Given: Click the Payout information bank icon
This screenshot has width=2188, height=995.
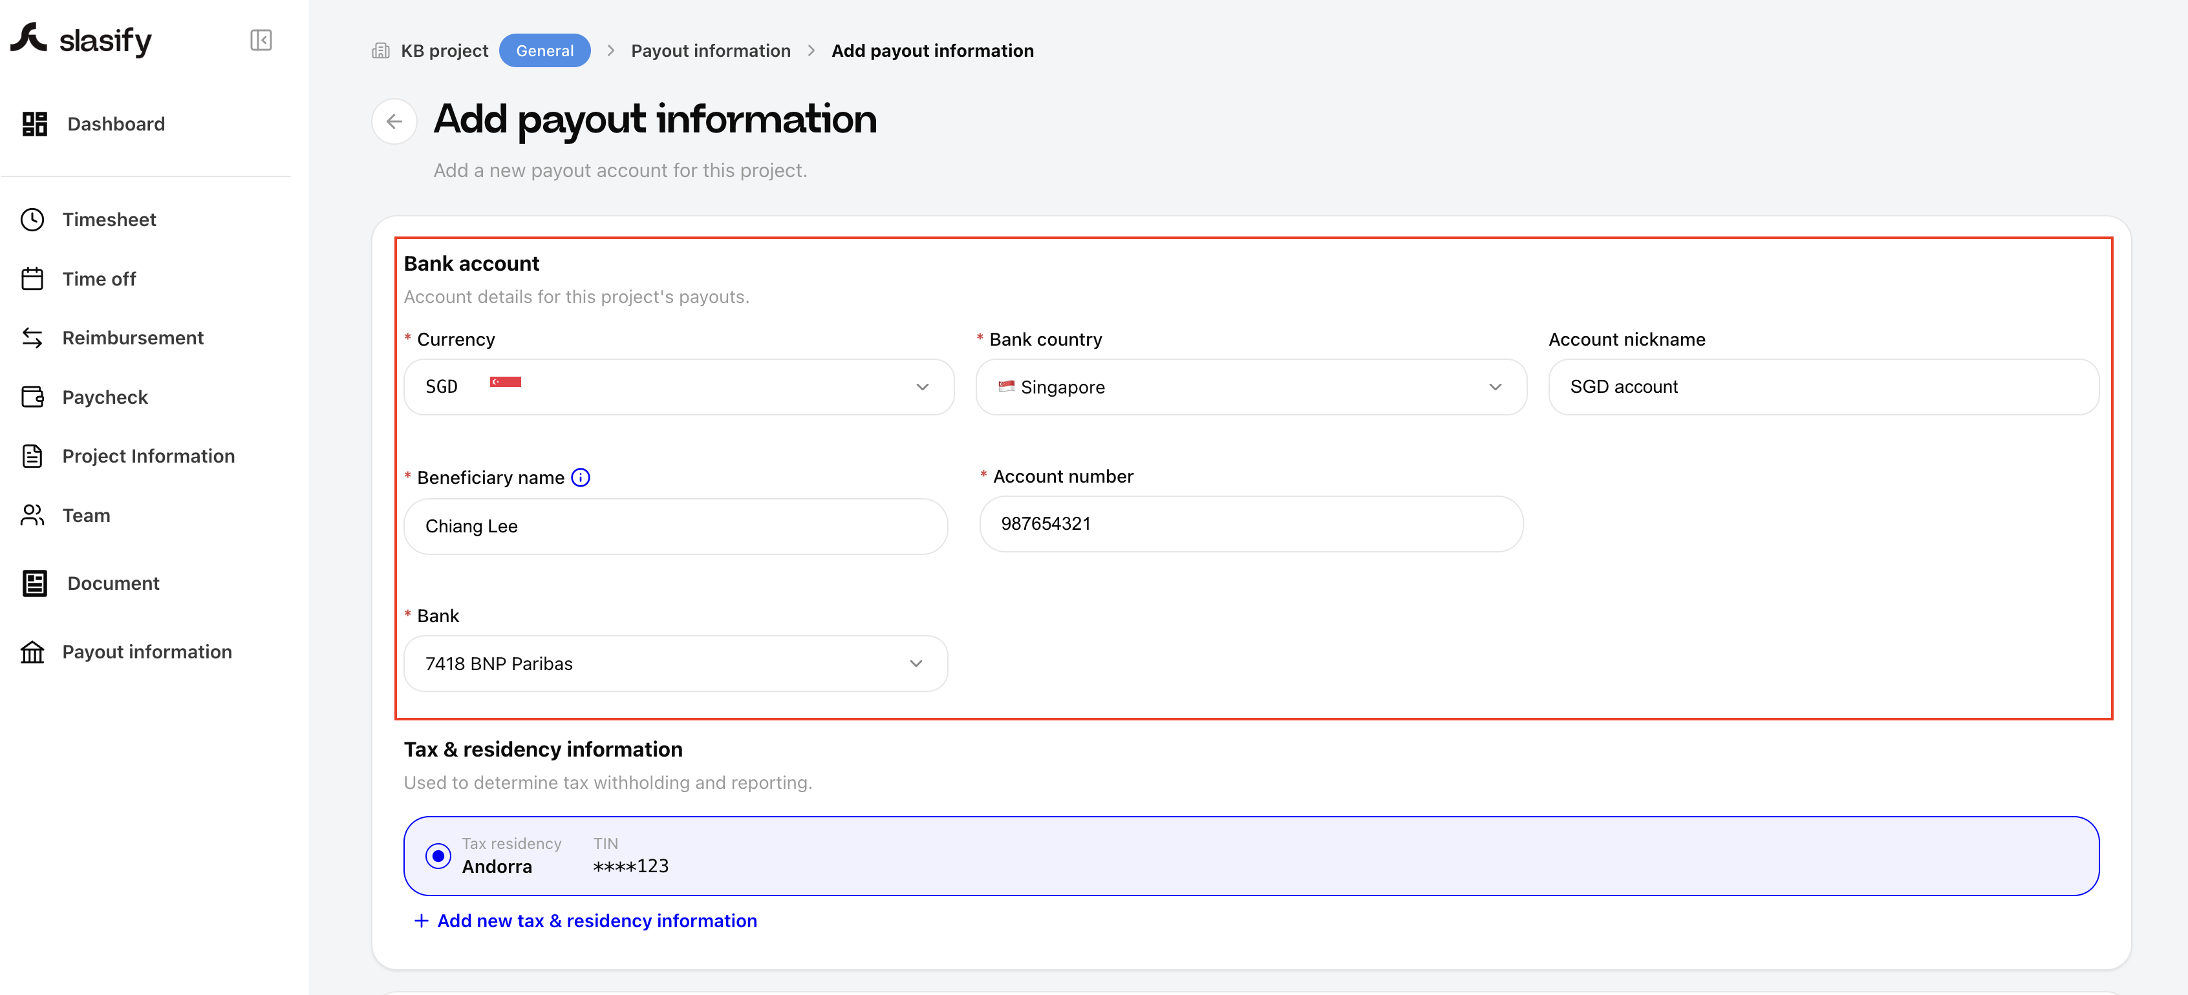Looking at the screenshot, I should tap(32, 652).
